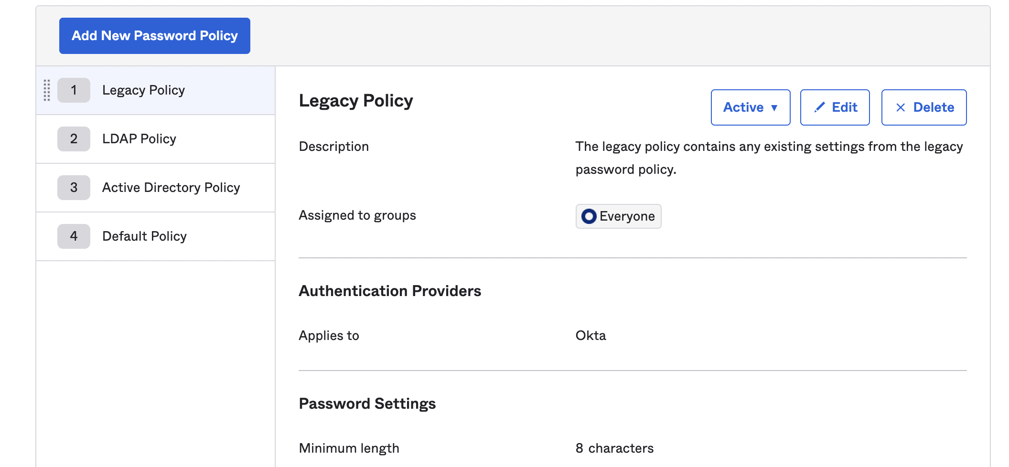This screenshot has width=1009, height=467.
Task: Select LDAP Policy in the policy list
Action: click(x=139, y=139)
